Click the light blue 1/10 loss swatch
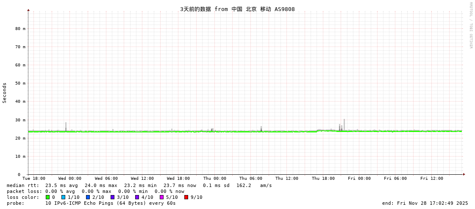475x209 pixels. pos(64,197)
